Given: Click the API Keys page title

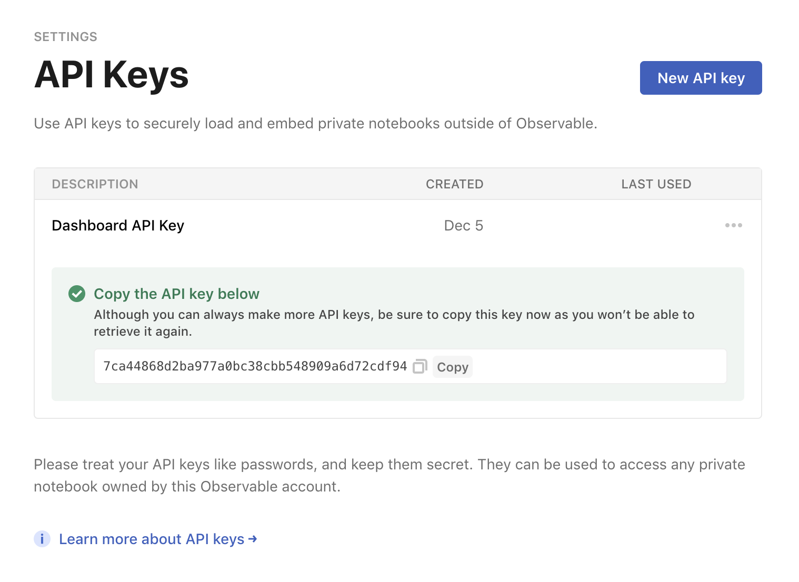Looking at the screenshot, I should coord(112,76).
